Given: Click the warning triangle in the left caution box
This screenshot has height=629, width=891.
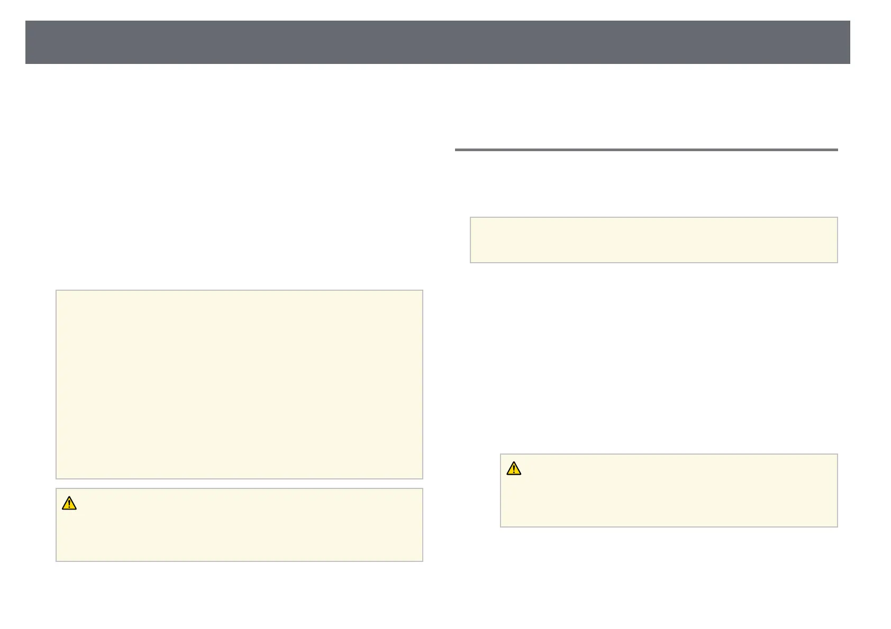Looking at the screenshot, I should pos(69,504).
